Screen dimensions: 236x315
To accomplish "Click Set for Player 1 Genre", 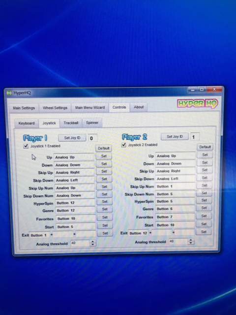I will (105, 209).
